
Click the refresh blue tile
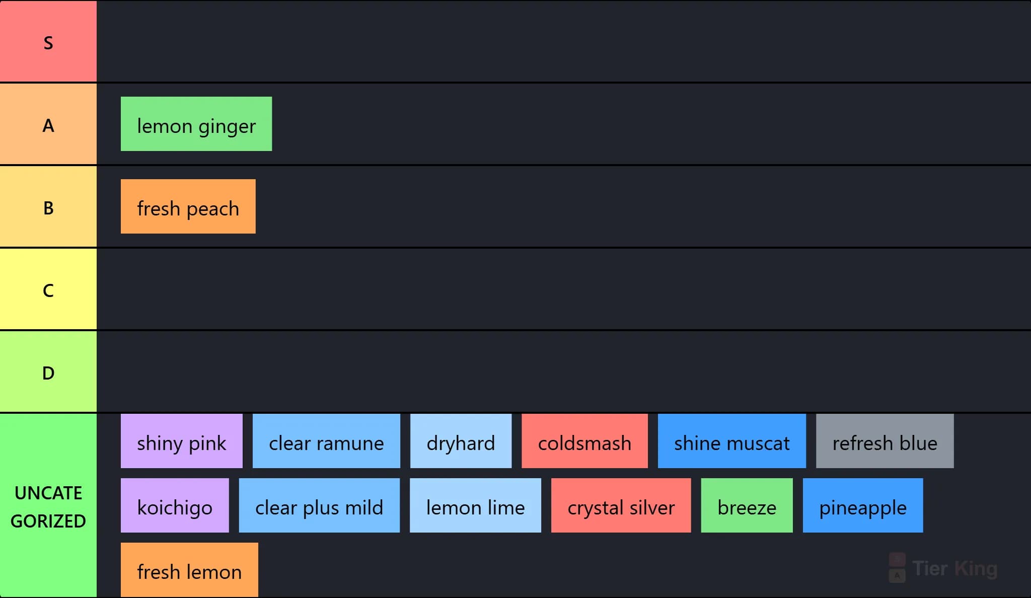click(885, 441)
